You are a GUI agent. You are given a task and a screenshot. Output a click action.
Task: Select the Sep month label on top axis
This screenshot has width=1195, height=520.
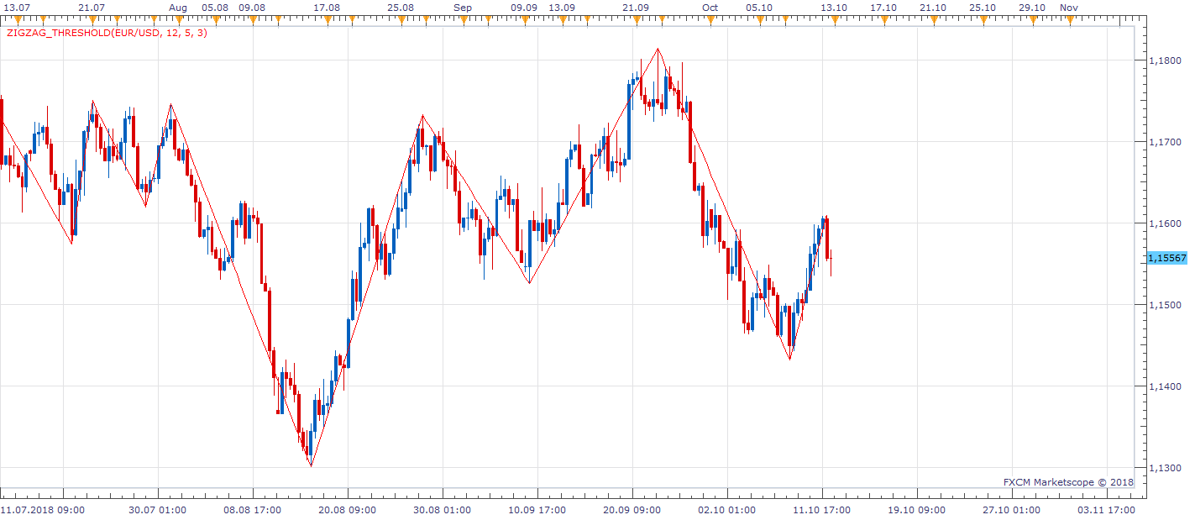tap(463, 8)
